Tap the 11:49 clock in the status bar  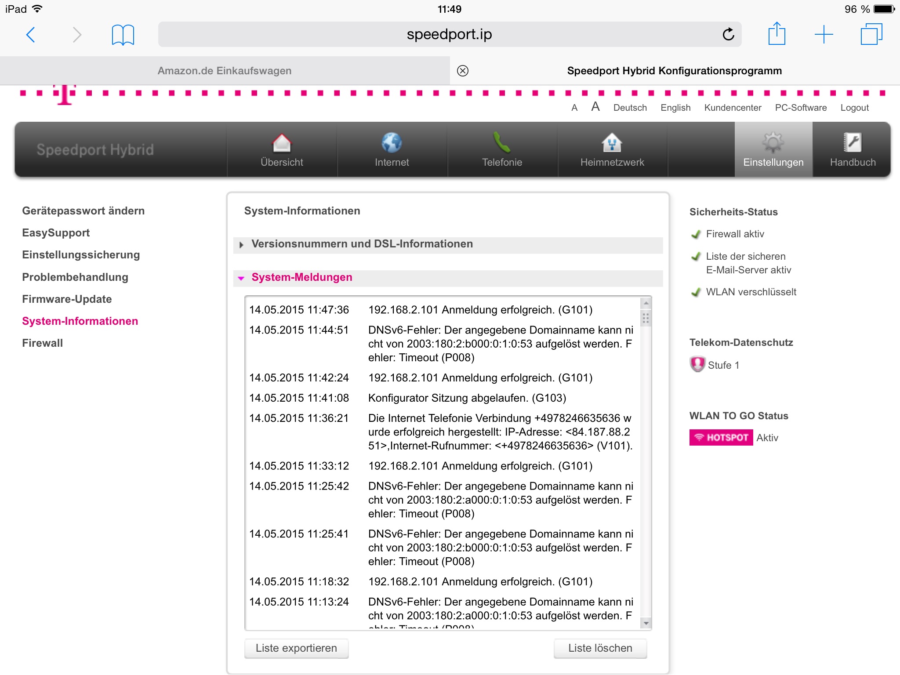point(449,9)
